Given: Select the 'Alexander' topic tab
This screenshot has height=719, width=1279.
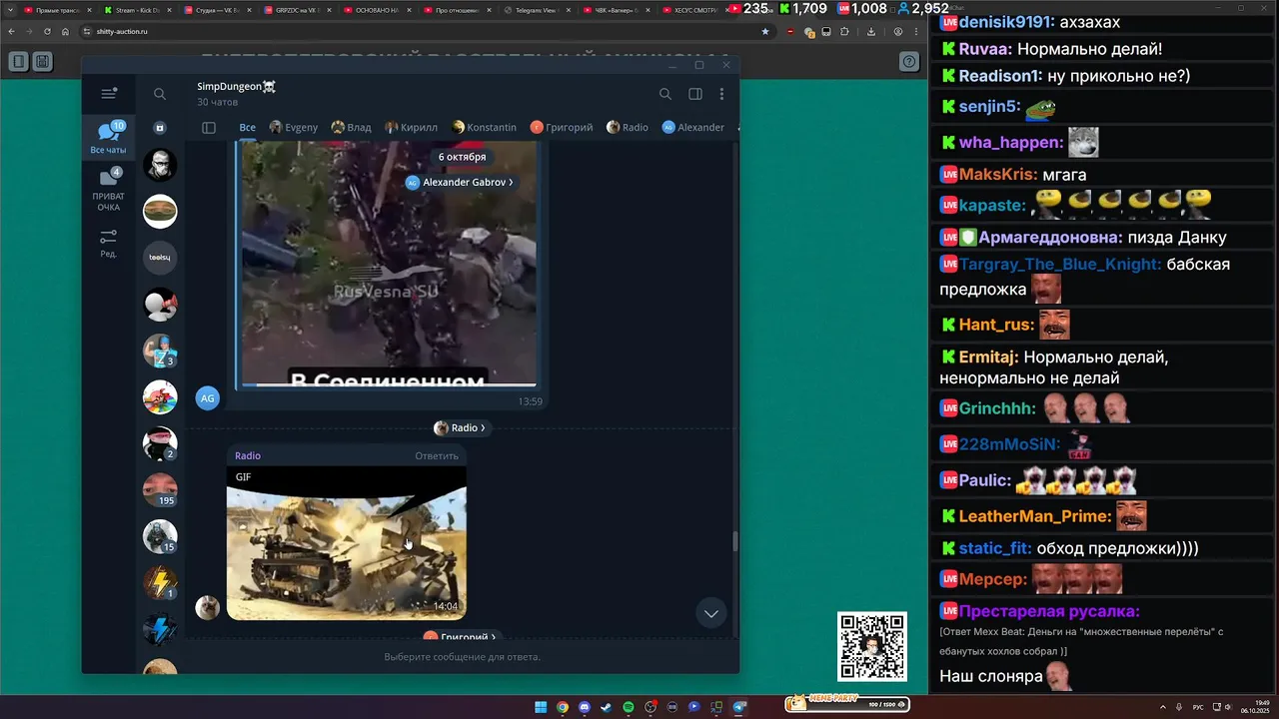Looking at the screenshot, I should coord(693,128).
